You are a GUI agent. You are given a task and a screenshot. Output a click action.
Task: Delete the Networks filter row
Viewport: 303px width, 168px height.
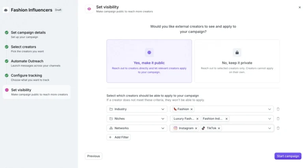pyautogui.click(x=278, y=128)
